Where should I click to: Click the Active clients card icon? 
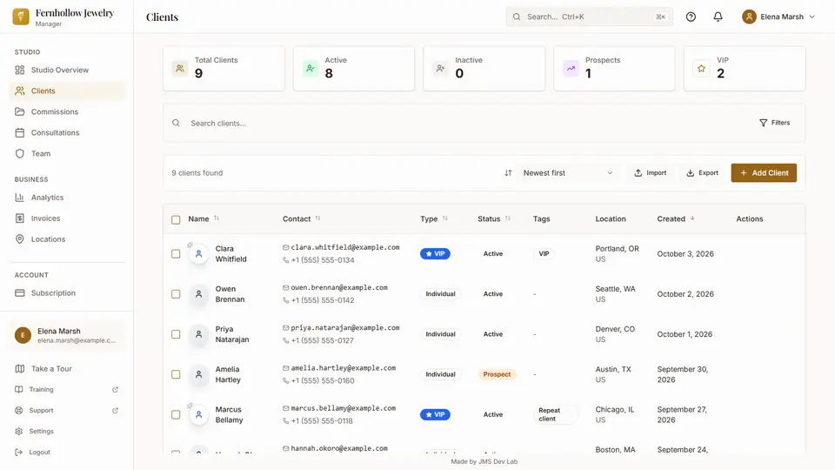[x=311, y=68]
